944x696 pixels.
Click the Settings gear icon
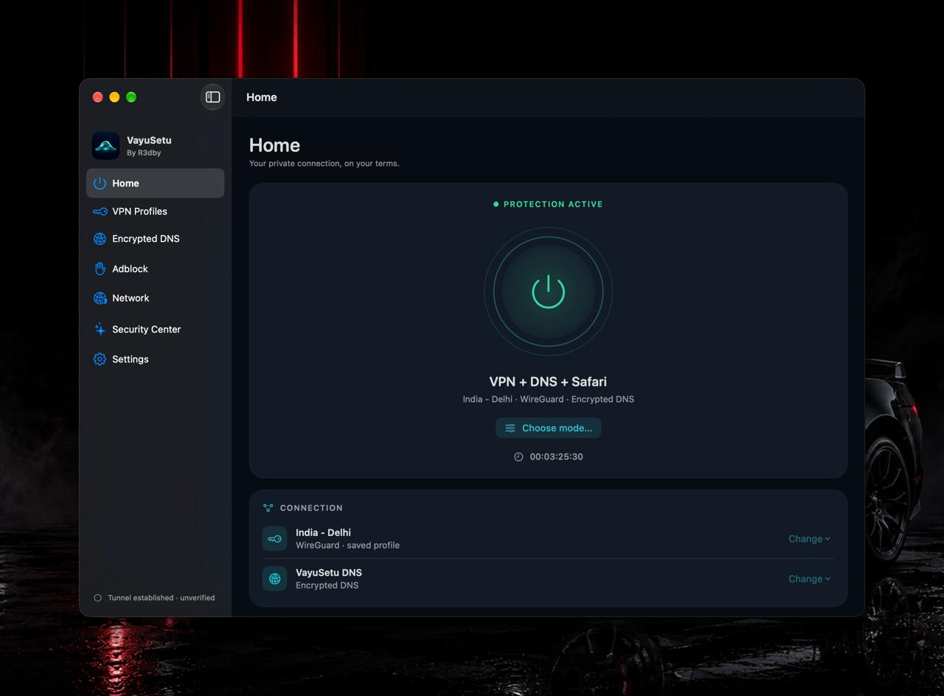(100, 359)
